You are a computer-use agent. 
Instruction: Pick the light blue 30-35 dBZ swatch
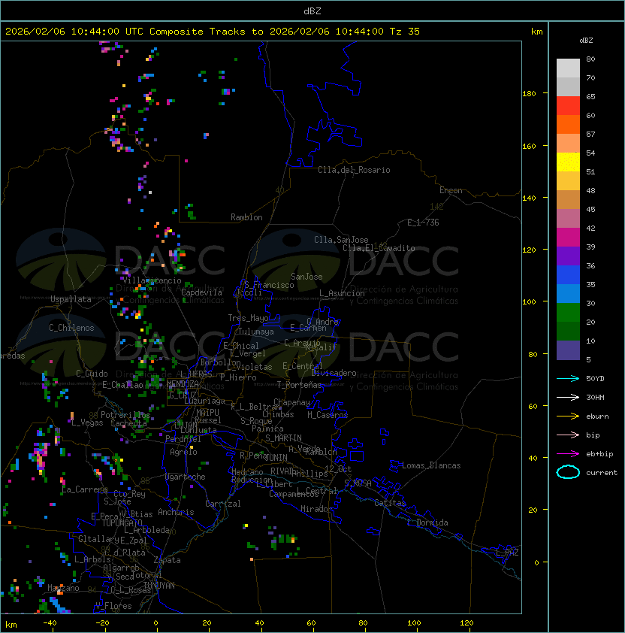pyautogui.click(x=568, y=293)
